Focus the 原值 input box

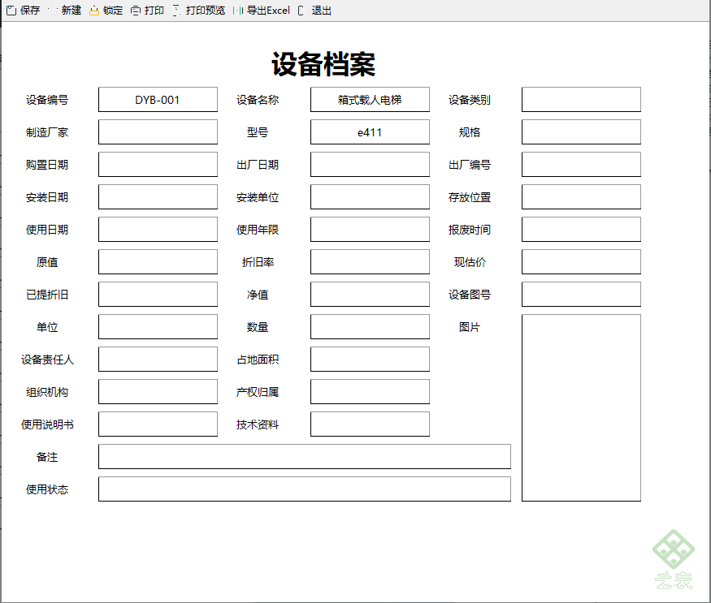pyautogui.click(x=158, y=262)
